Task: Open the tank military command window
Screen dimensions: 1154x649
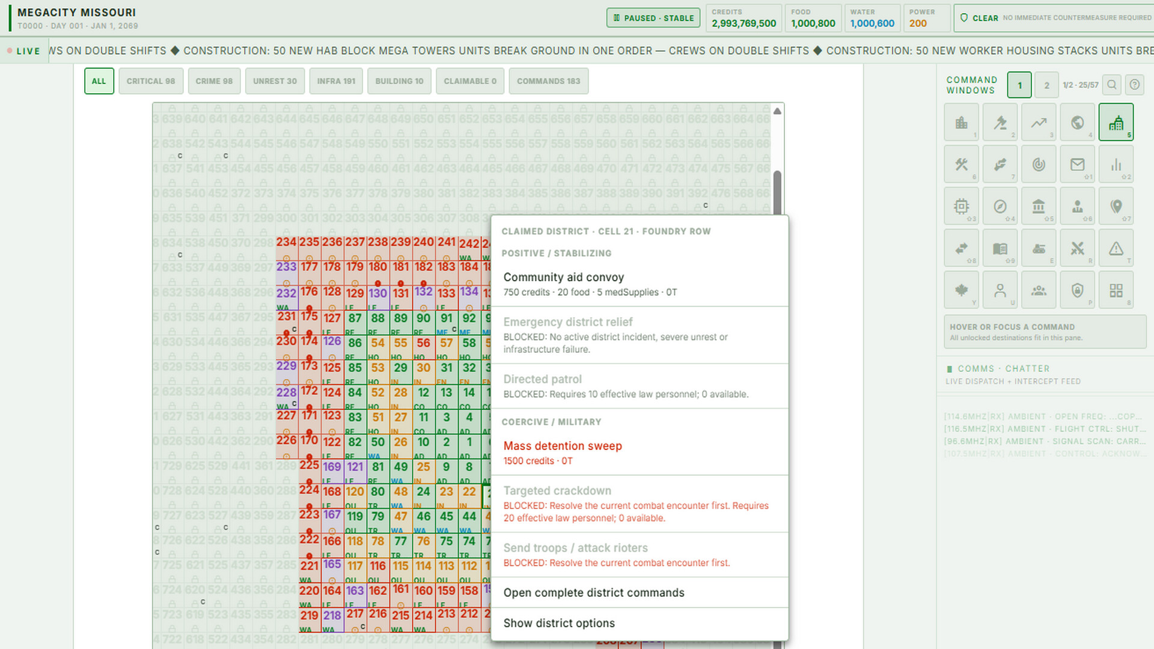Action: pyautogui.click(x=1039, y=248)
